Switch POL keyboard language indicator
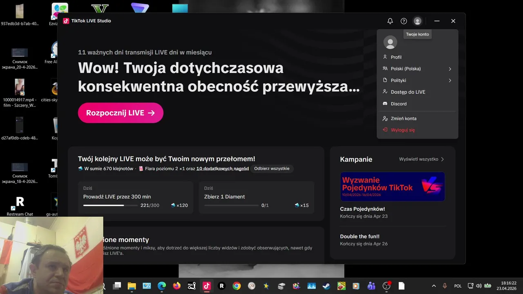The height and width of the screenshot is (294, 523). point(458,286)
